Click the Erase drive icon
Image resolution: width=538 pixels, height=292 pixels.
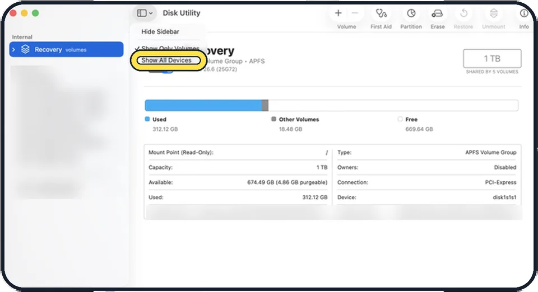click(x=437, y=13)
